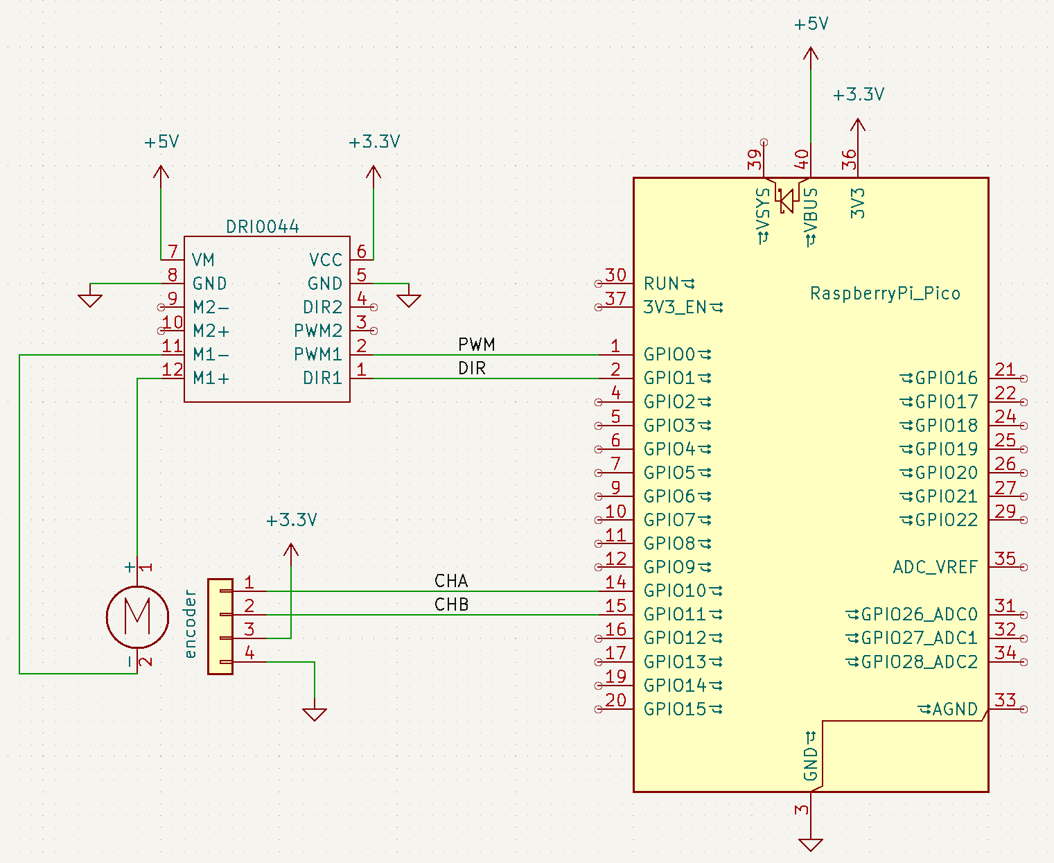Image resolution: width=1054 pixels, height=863 pixels.
Task: Click the CHA net label near GPIO10
Action: click(452, 581)
